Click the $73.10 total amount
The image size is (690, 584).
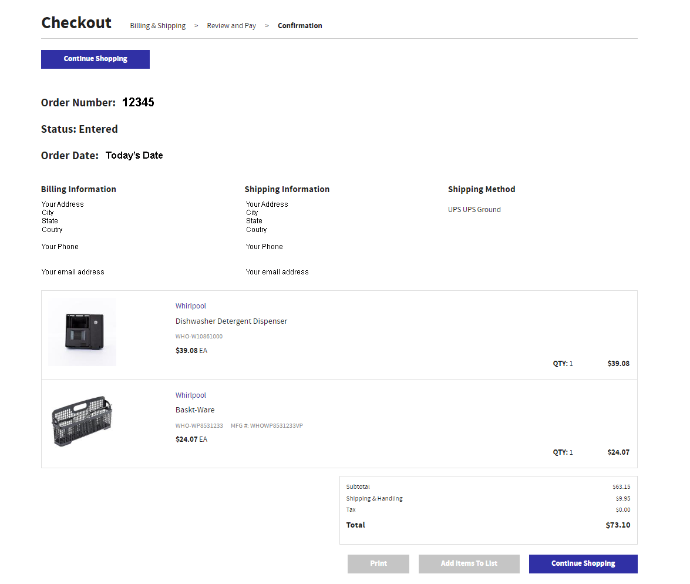618,525
